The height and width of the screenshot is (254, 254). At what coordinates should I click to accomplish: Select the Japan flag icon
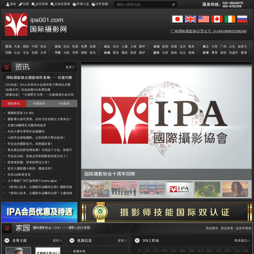pyautogui.click(x=177, y=19)
